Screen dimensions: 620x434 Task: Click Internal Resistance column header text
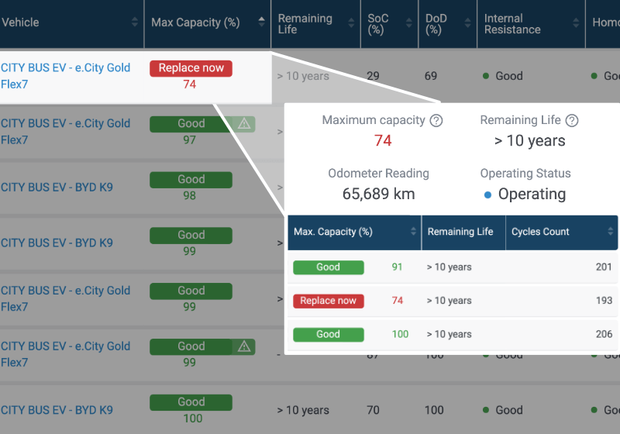point(512,24)
